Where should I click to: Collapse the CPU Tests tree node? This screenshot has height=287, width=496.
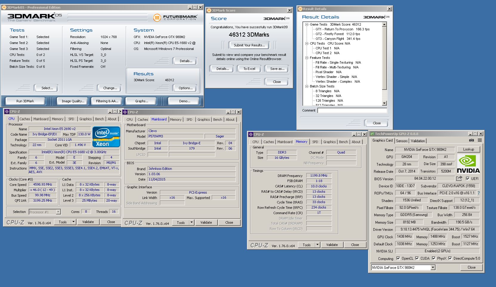(x=307, y=43)
